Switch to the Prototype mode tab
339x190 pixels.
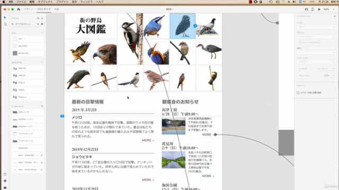(43, 9)
